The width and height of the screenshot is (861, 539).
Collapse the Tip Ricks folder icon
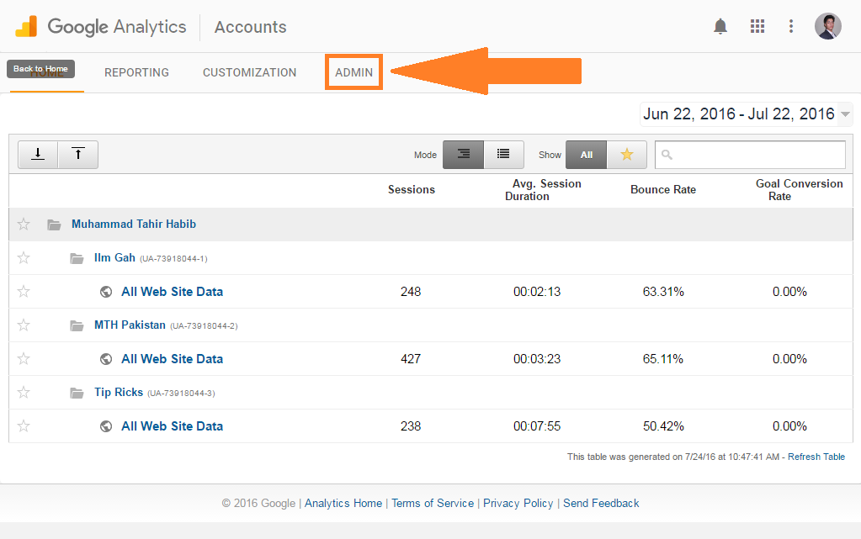tap(77, 393)
